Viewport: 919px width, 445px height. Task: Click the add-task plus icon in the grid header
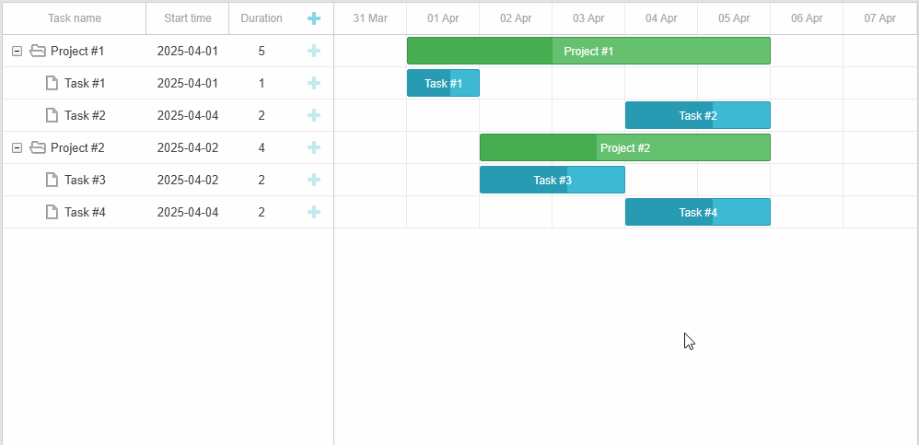click(314, 18)
